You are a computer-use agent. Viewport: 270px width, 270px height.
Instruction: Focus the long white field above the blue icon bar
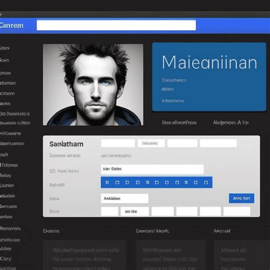tap(152, 169)
